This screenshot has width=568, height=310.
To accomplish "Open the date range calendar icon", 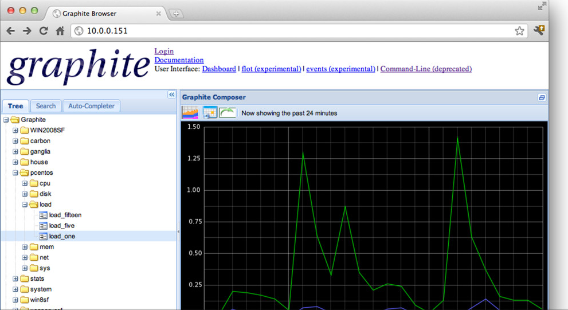I will point(210,113).
